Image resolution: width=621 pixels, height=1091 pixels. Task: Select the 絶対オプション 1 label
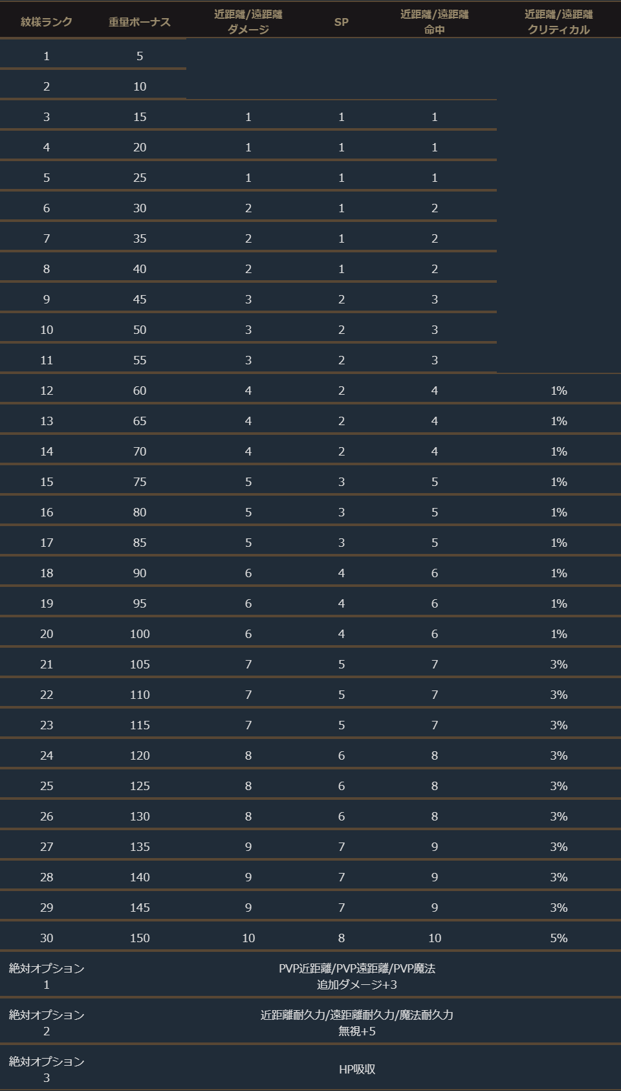click(x=47, y=976)
